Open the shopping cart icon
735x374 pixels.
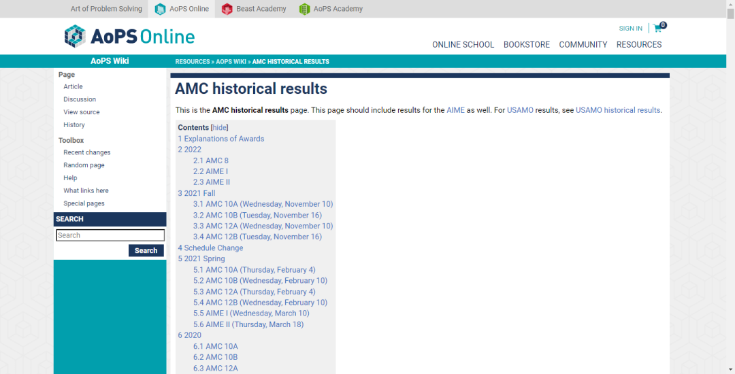click(657, 29)
